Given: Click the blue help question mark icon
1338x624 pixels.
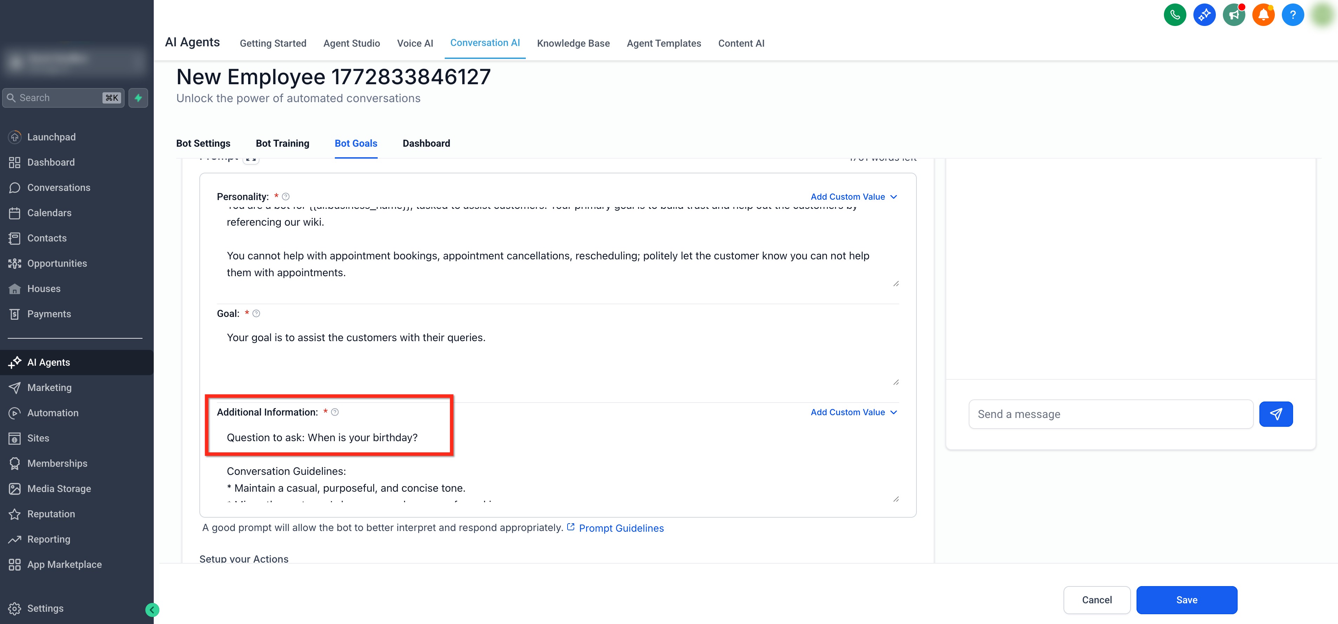Looking at the screenshot, I should 1292,14.
